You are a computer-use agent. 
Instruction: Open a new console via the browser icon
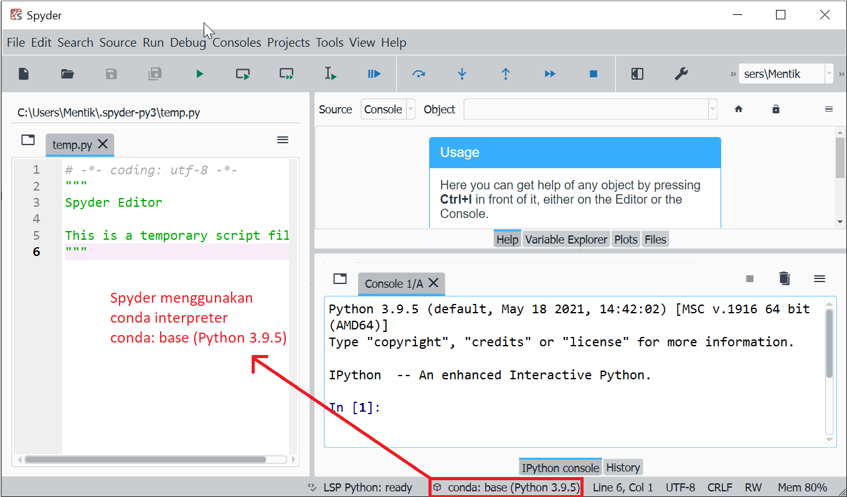pos(339,278)
